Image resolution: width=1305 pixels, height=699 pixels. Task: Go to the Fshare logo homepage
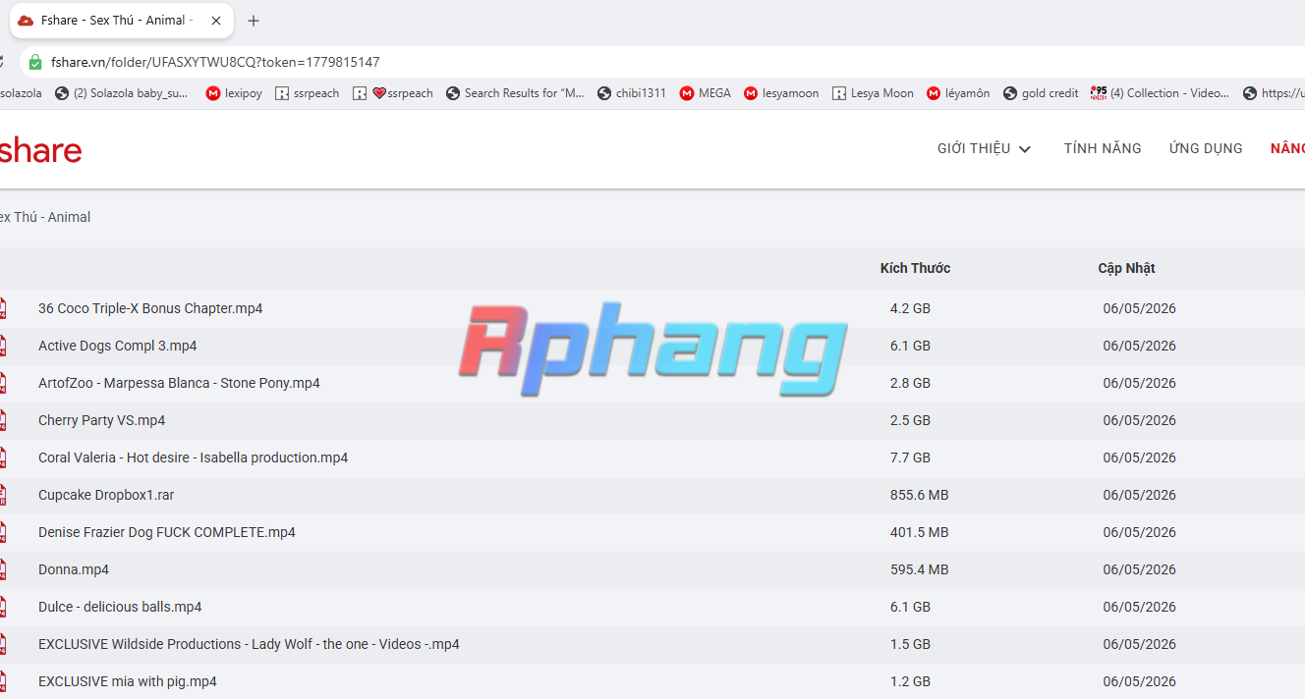[x=40, y=150]
